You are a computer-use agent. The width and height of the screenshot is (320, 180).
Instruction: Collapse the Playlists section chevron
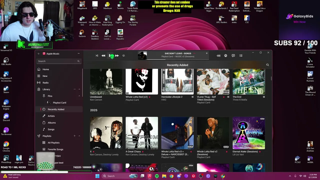point(79,136)
